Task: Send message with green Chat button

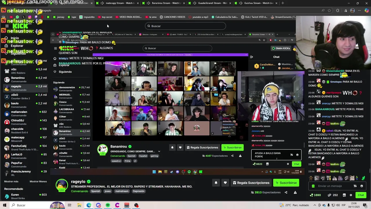Action: (x=361, y=195)
